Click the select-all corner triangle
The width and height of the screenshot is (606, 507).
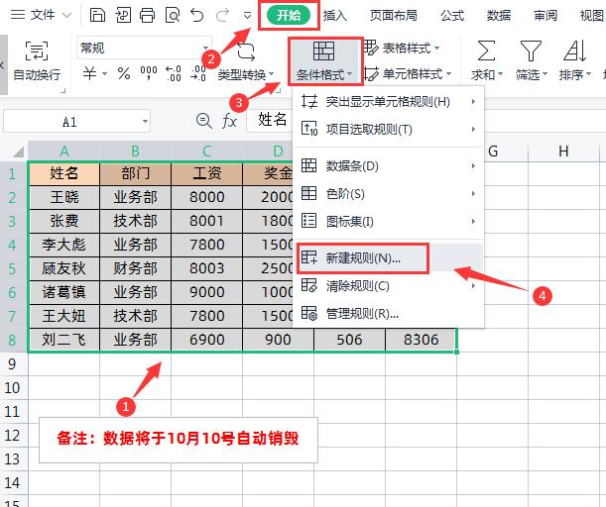coord(18,152)
